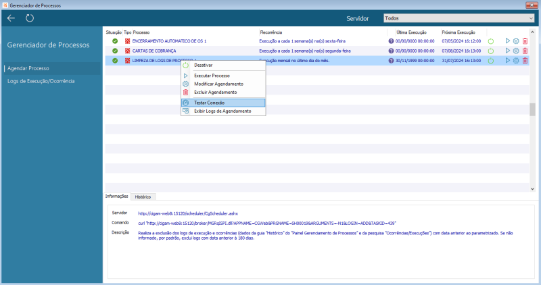Choose Excluir Agendamento in context menu

pos(223,92)
